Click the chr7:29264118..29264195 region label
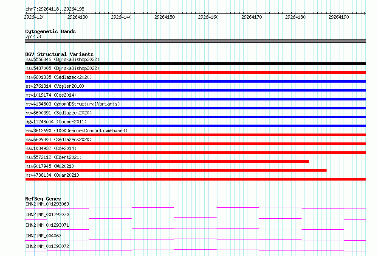 point(55,9)
